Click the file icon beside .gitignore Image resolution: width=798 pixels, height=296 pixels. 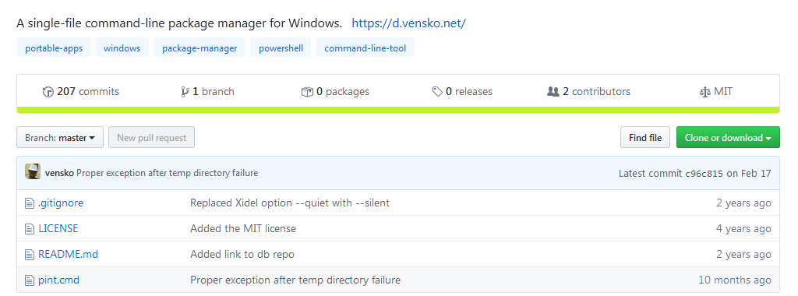click(30, 203)
